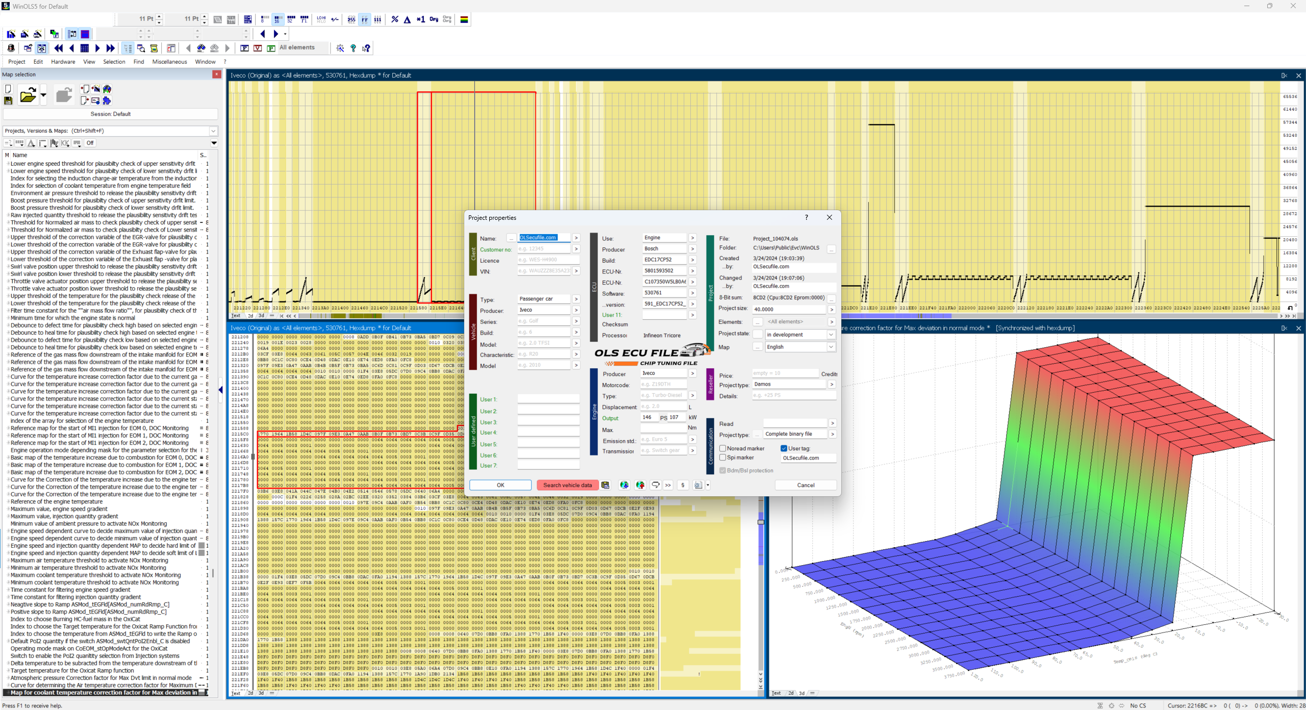Viewport: 1306px width, 710px height.
Task: Click the Search vehicle data button
Action: coord(567,485)
